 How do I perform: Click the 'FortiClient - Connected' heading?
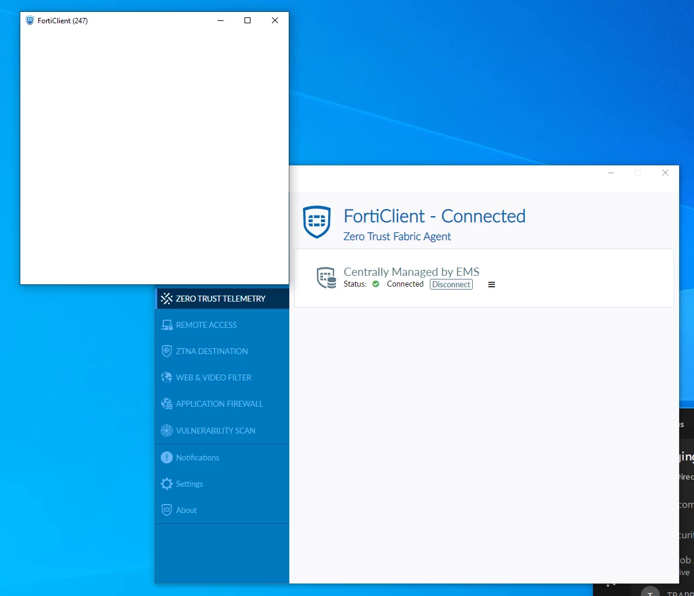click(x=434, y=216)
